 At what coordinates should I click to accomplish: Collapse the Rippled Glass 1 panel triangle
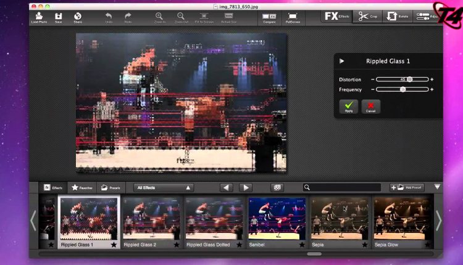tap(341, 61)
